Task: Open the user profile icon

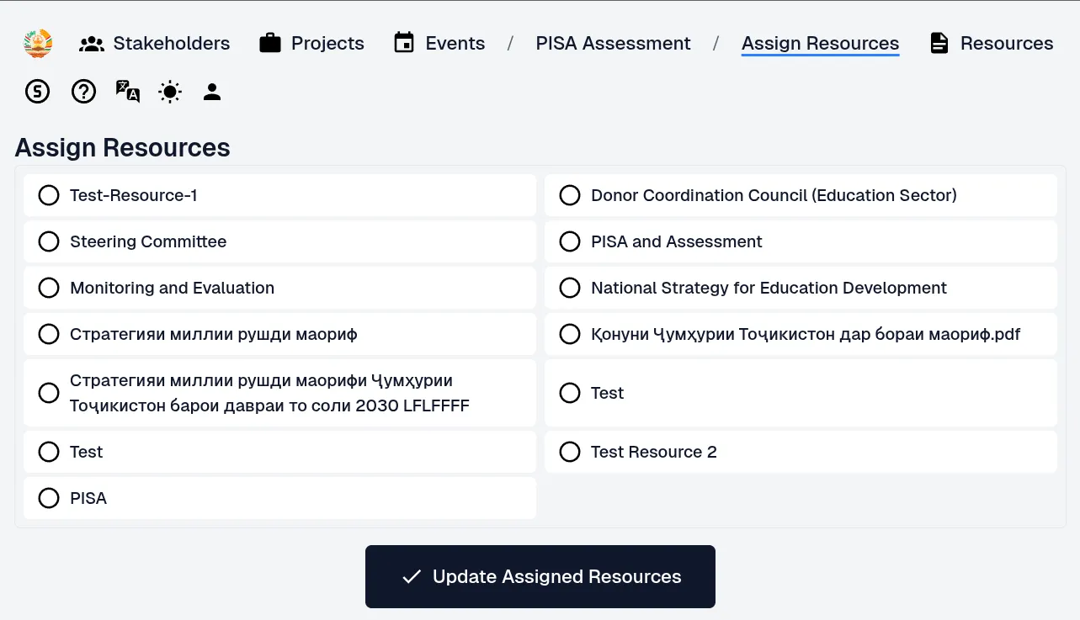Action: 212,92
